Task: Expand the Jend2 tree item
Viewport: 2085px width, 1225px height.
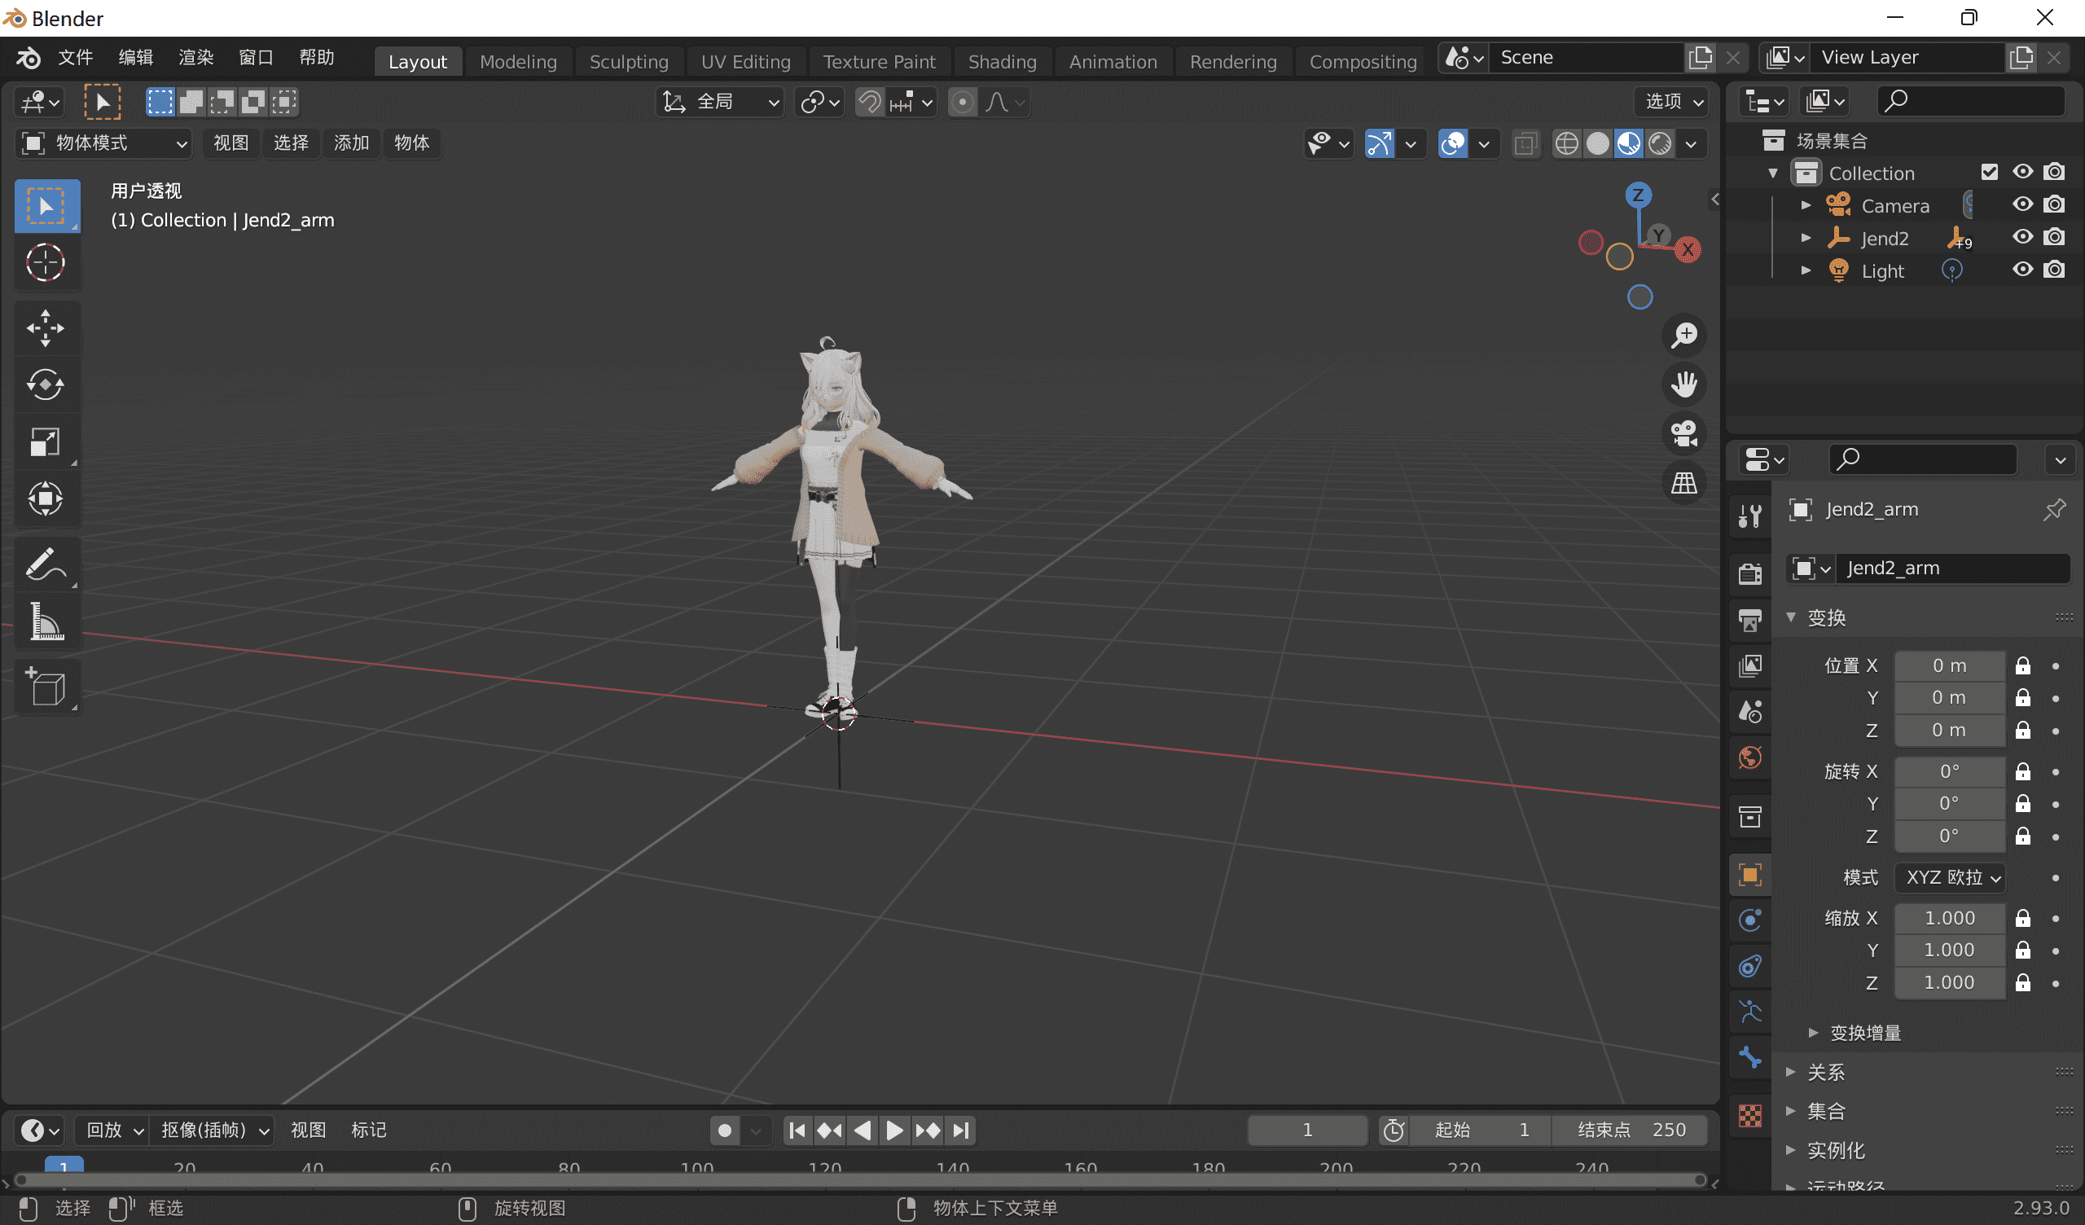Action: 1806,239
